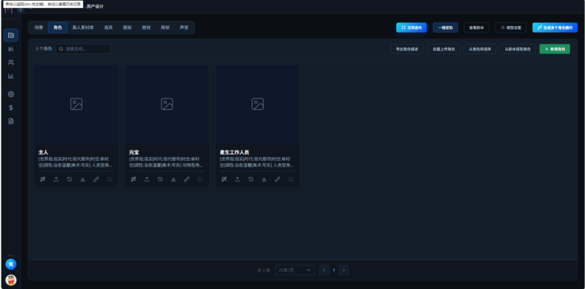The height and width of the screenshot is (289, 585).
Task: Switch to the 尾帧 tab
Action: click(165, 27)
